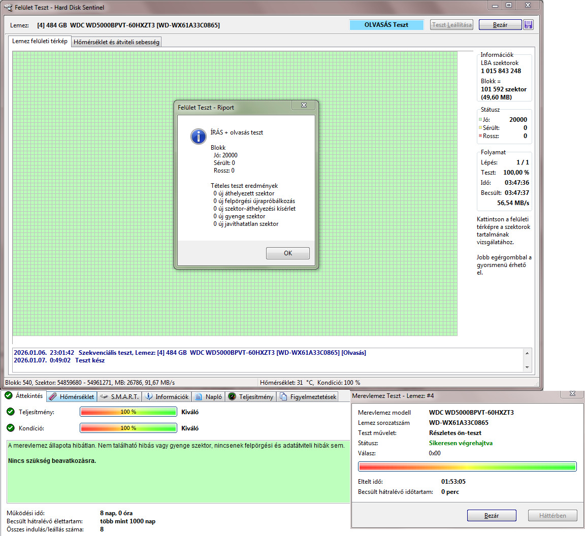This screenshot has height=536, width=585.
Task: Click the Teljesítmény 100 % health bar
Action: click(x=128, y=412)
